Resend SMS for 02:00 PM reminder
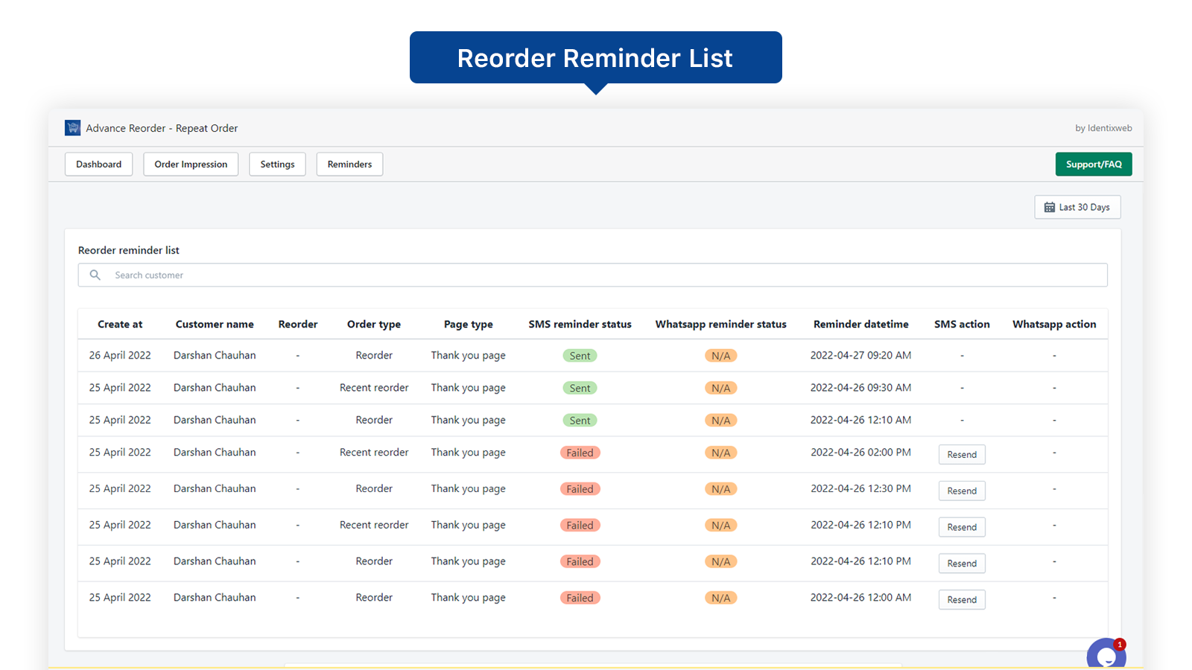 (x=962, y=454)
